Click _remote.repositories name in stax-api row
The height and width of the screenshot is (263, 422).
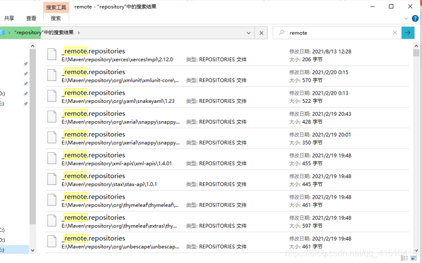pos(93,176)
